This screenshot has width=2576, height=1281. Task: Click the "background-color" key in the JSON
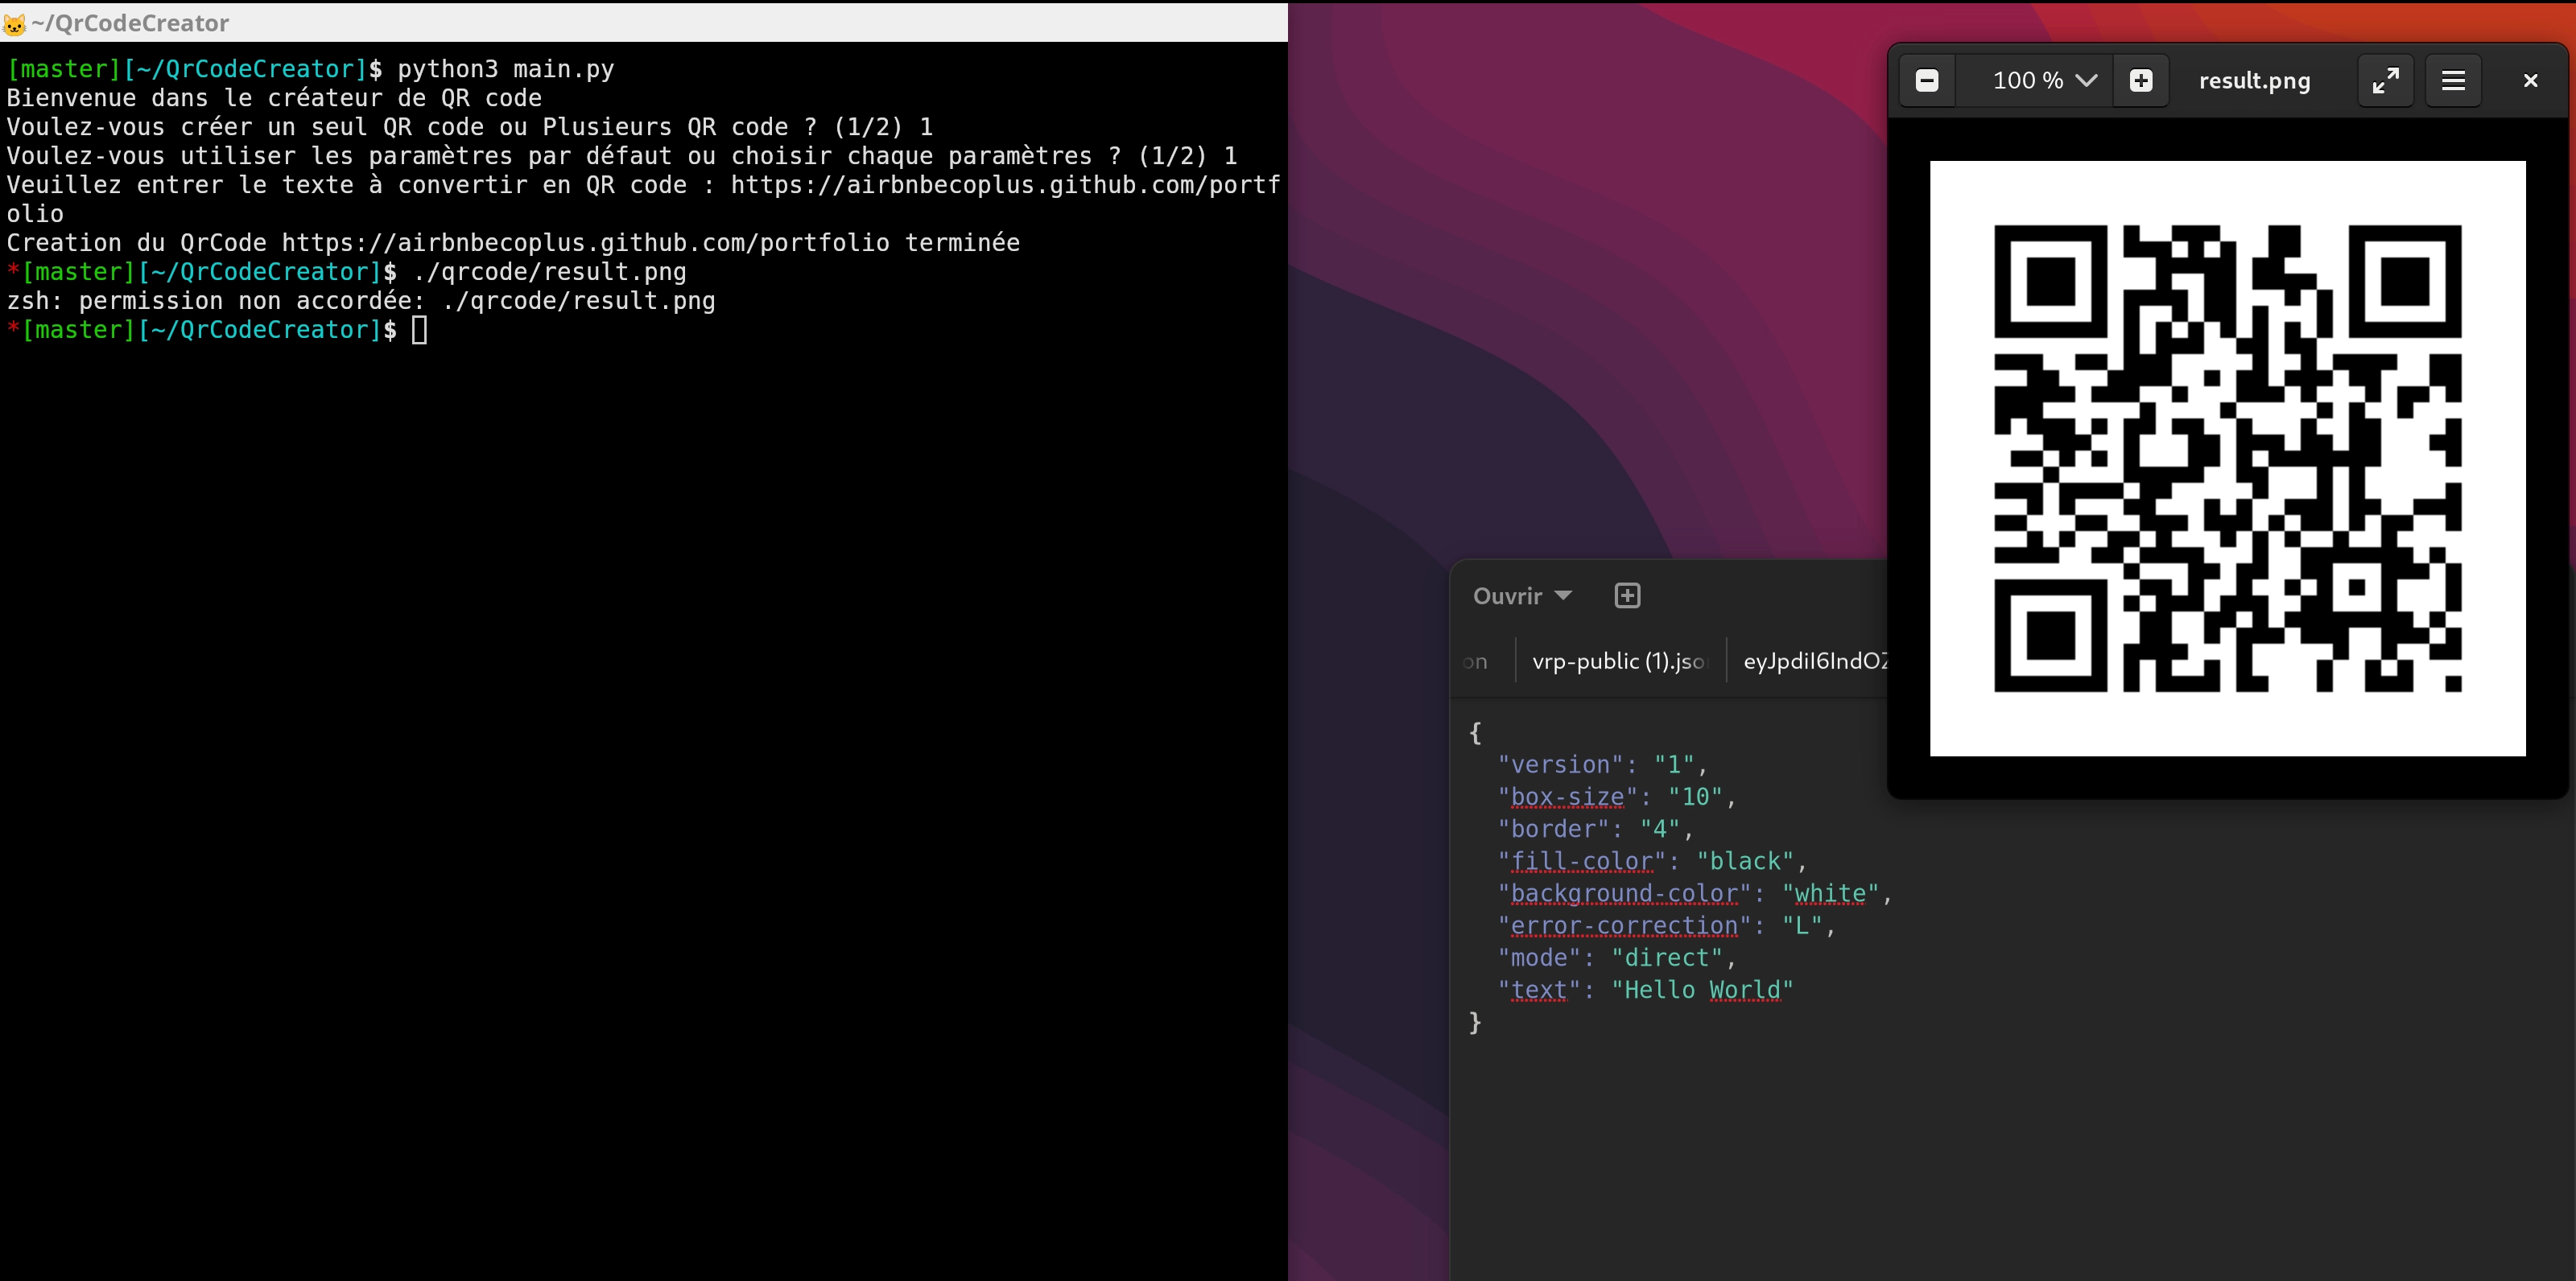[x=1624, y=893]
